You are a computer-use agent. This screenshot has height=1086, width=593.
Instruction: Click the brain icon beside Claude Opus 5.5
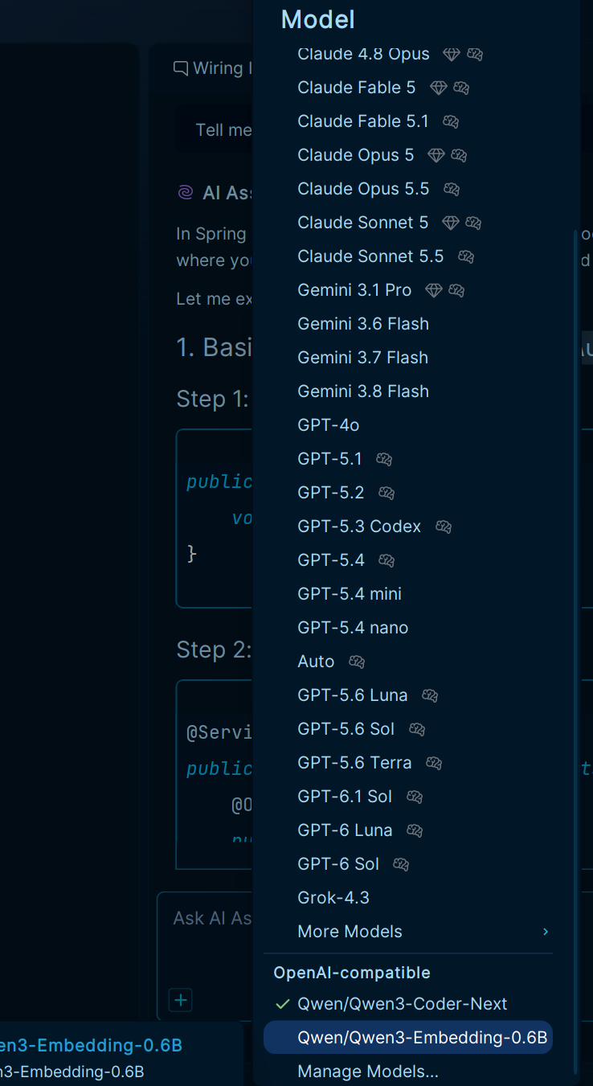point(452,189)
